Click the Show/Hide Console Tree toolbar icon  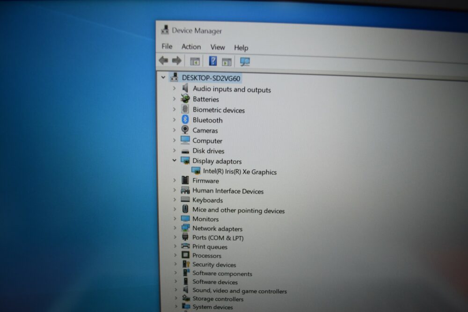click(195, 61)
